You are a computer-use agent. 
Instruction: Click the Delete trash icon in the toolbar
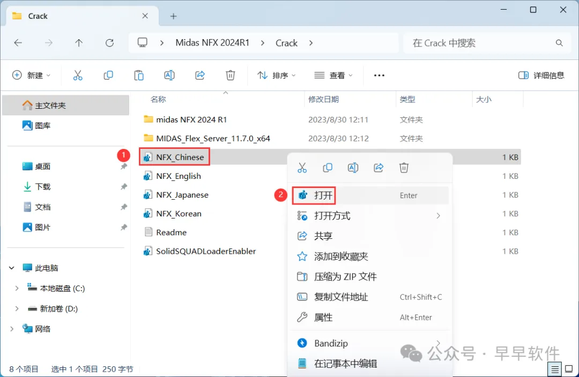tap(231, 76)
